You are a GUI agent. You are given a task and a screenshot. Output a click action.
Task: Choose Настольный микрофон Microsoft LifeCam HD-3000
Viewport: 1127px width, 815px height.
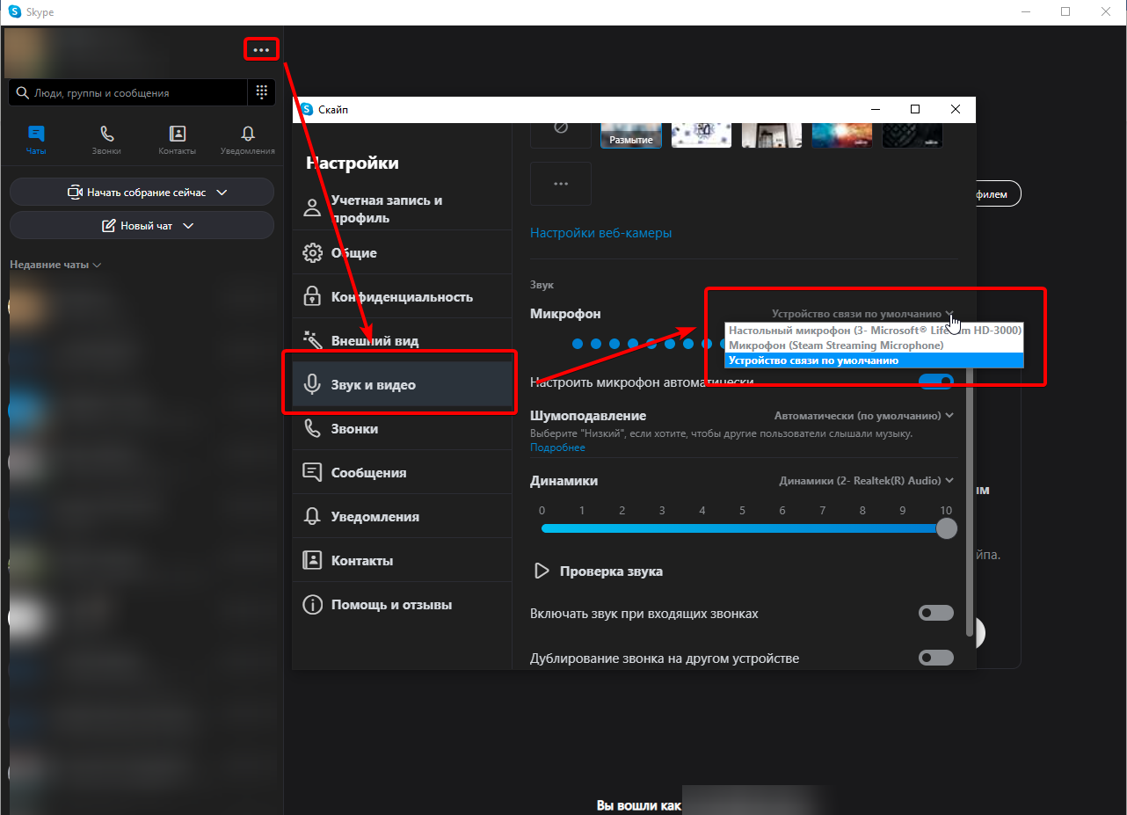875,331
